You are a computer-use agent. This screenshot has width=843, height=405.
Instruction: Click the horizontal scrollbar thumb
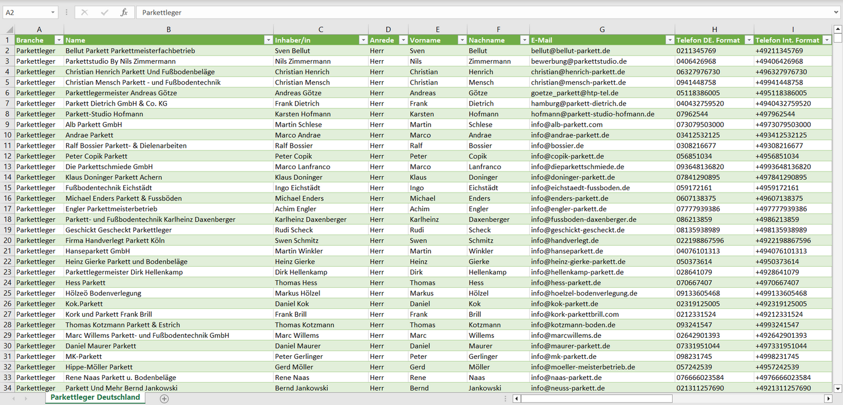[x=596, y=399]
